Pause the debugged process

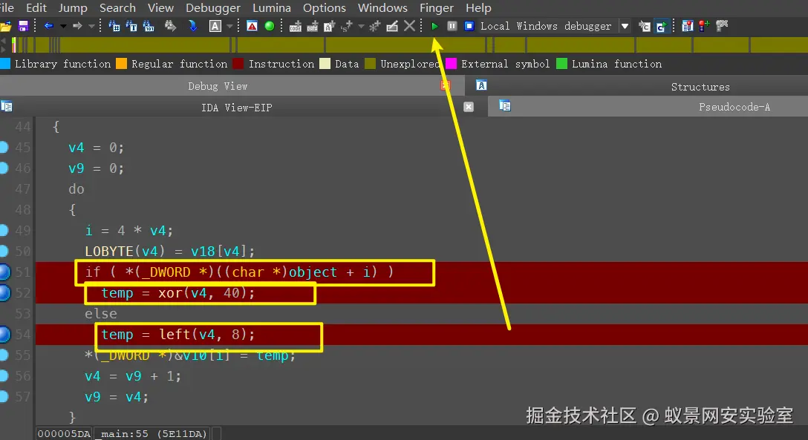click(452, 26)
